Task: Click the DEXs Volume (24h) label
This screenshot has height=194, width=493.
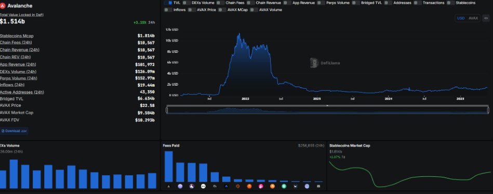Action: click(x=18, y=72)
